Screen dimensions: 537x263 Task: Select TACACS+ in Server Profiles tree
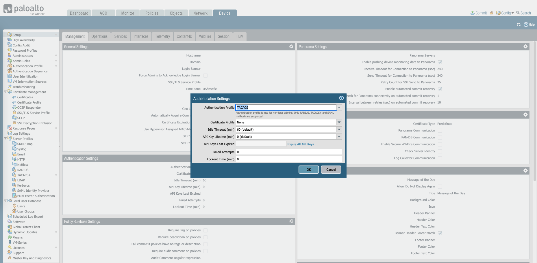tap(24, 175)
